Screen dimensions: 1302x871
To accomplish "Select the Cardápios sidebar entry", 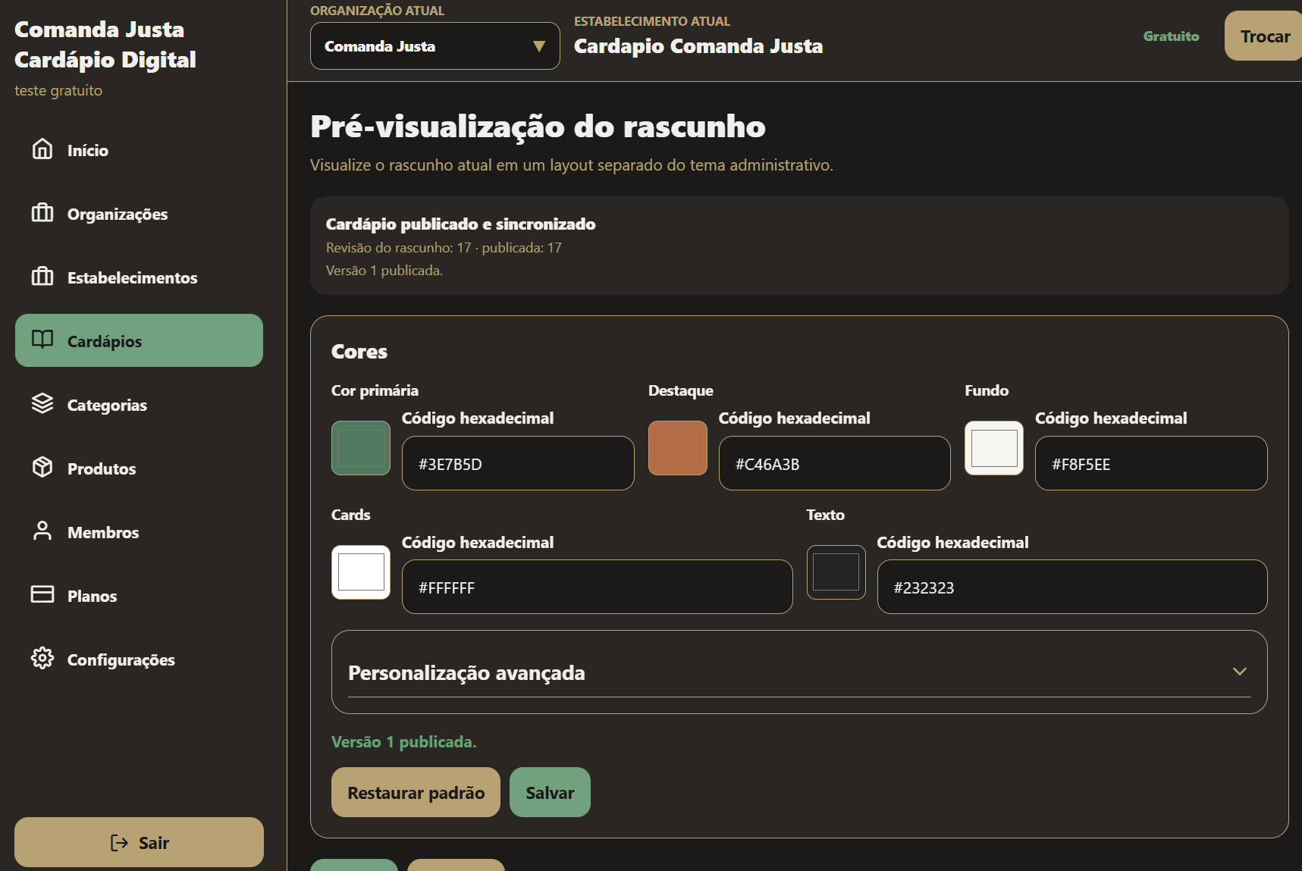I will click(x=139, y=340).
